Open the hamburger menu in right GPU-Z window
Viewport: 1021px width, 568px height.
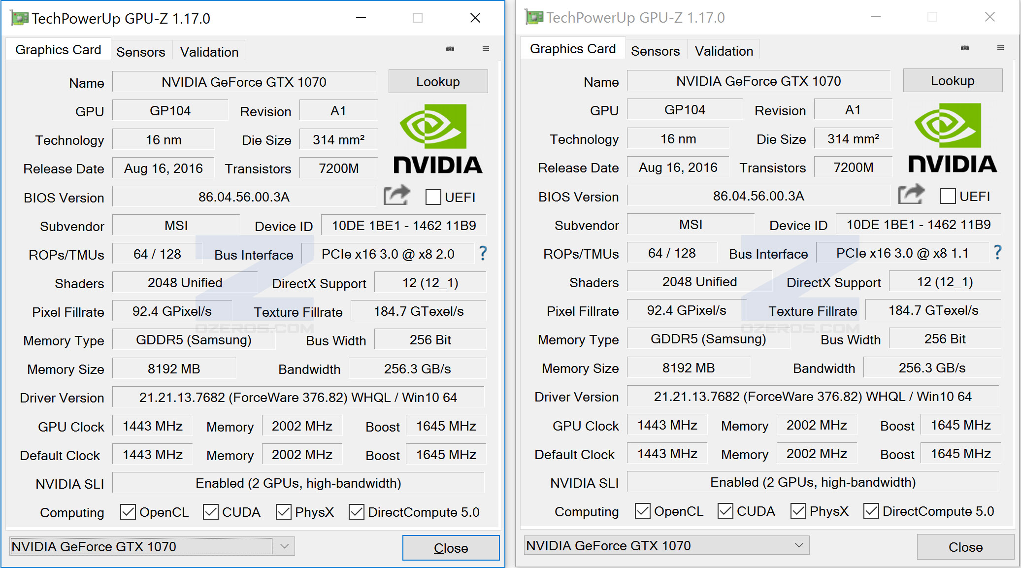(x=1000, y=48)
